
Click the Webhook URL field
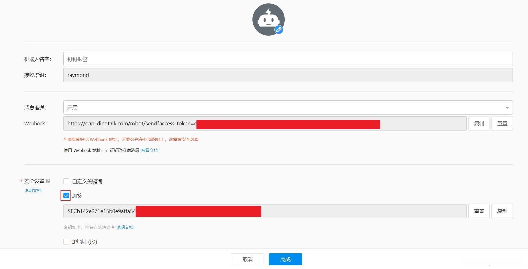pyautogui.click(x=265, y=123)
